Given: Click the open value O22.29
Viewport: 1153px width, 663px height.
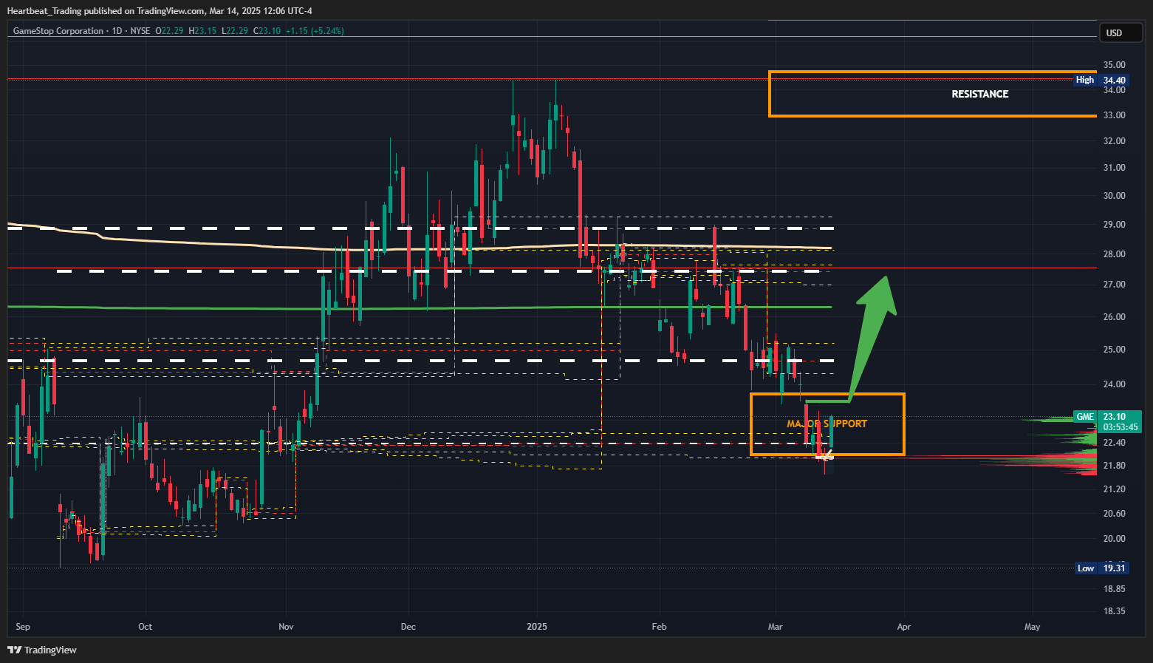Looking at the screenshot, I should (169, 31).
